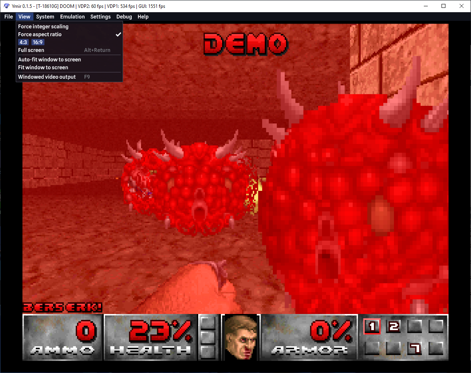471x373 pixels.
Task: Click Fit window to screen
Action: click(69, 67)
